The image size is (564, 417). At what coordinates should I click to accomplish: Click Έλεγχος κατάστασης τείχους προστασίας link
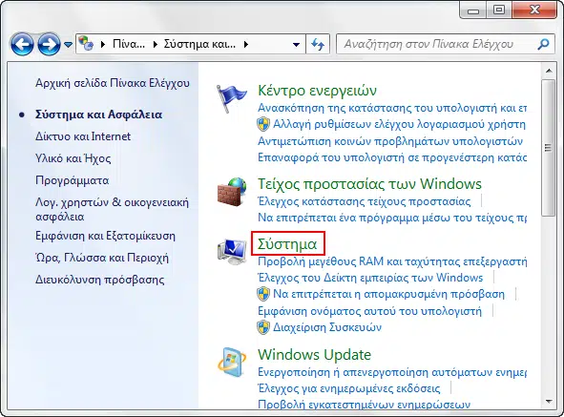pyautogui.click(x=365, y=201)
